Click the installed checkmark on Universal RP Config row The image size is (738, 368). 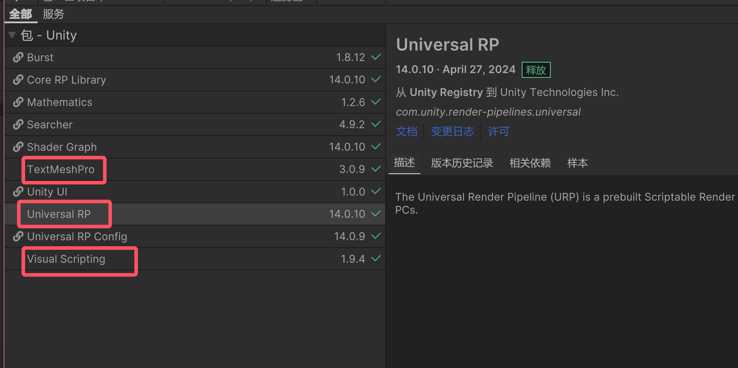pos(376,236)
